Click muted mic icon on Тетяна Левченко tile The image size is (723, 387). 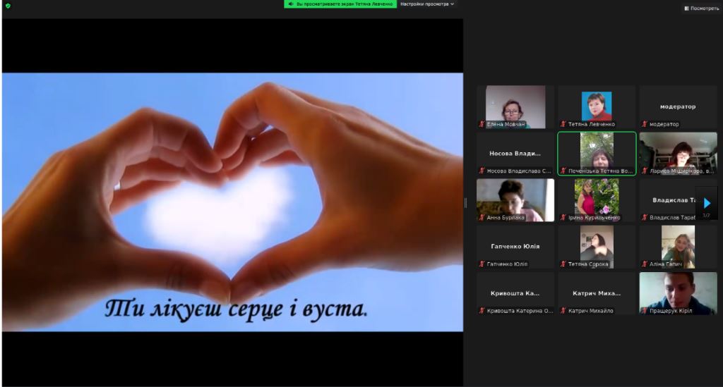[563, 124]
